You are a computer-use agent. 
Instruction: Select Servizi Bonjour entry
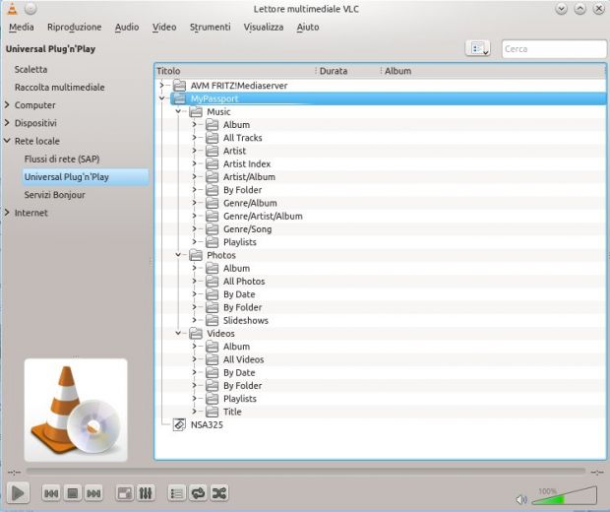pyautogui.click(x=54, y=195)
